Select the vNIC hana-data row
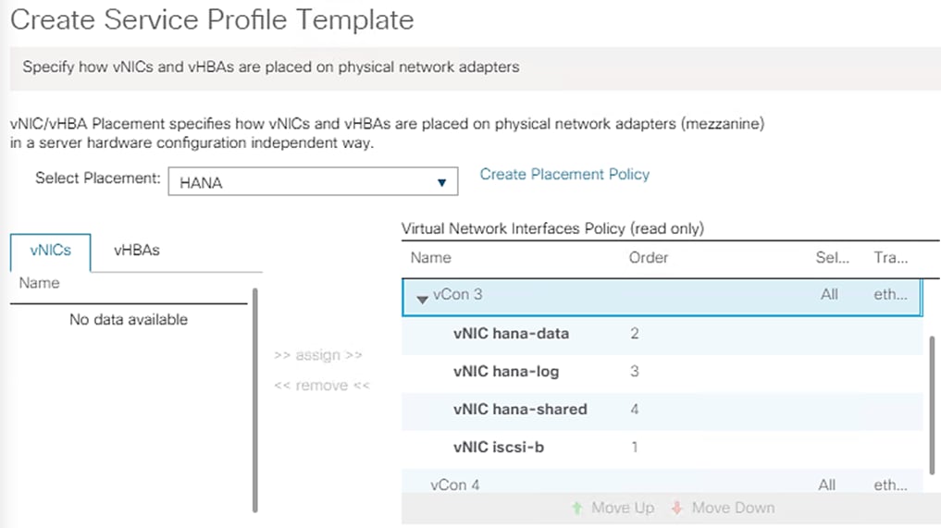This screenshot has height=528, width=941. point(511,333)
